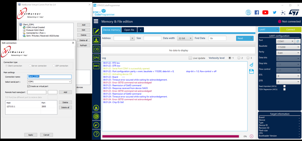The image size is (302, 141).
Task: Click the Find Data input field
Action: tap(217, 38)
